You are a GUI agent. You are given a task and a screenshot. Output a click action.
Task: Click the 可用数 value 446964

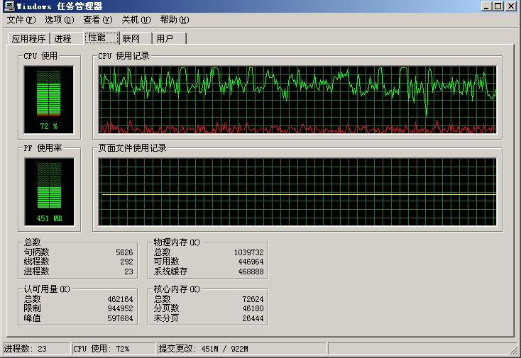(x=251, y=262)
